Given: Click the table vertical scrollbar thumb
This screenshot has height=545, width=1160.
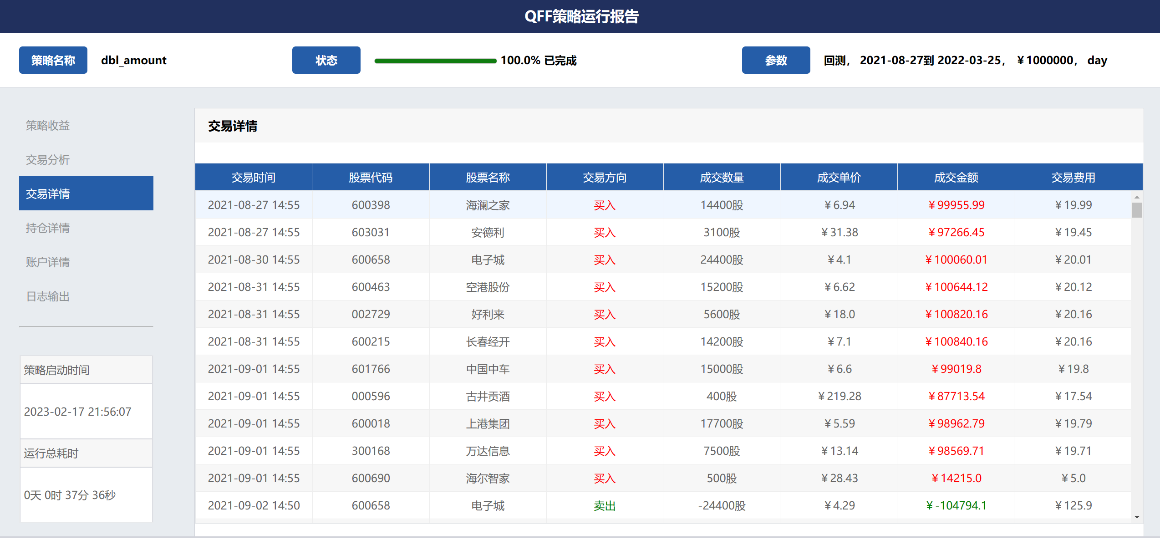Looking at the screenshot, I should coord(1137,210).
